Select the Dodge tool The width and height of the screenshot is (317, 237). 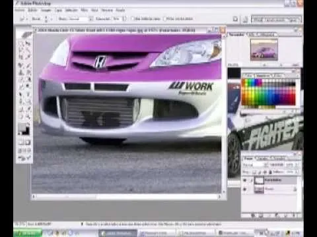point(28,86)
